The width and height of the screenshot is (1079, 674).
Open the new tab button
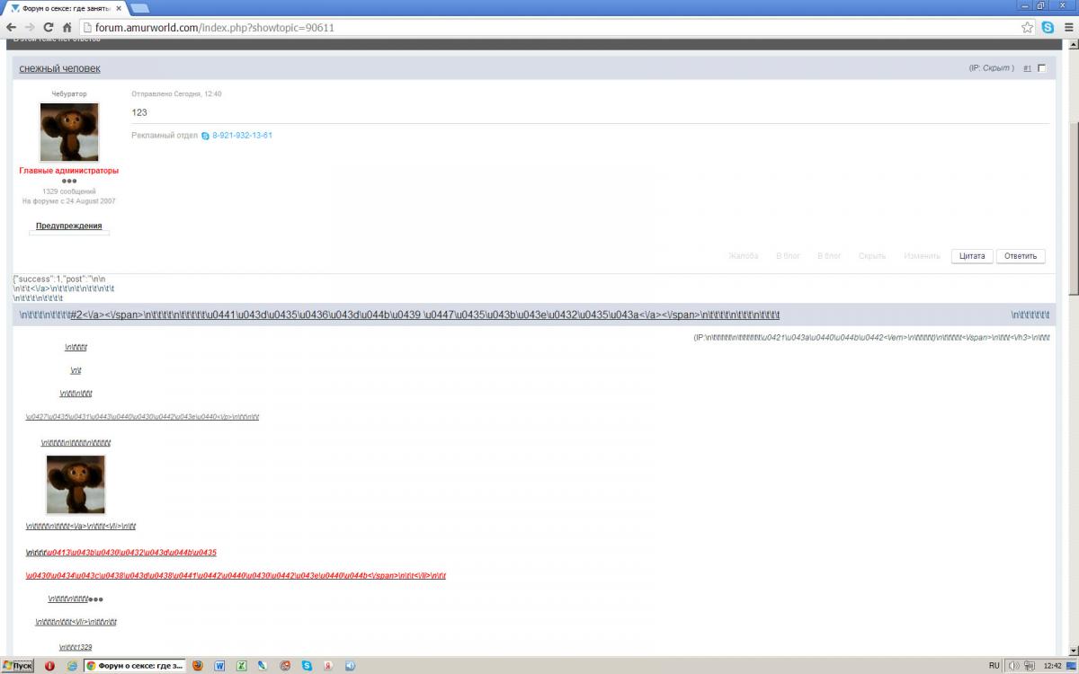pyautogui.click(x=140, y=8)
